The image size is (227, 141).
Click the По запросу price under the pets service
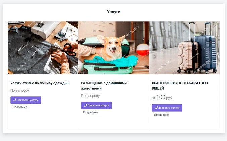click(x=90, y=96)
